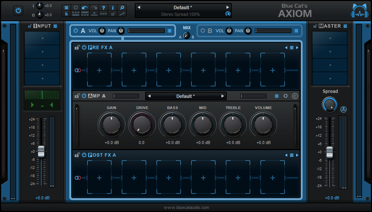Toggle POST FX A power button

coord(84,155)
